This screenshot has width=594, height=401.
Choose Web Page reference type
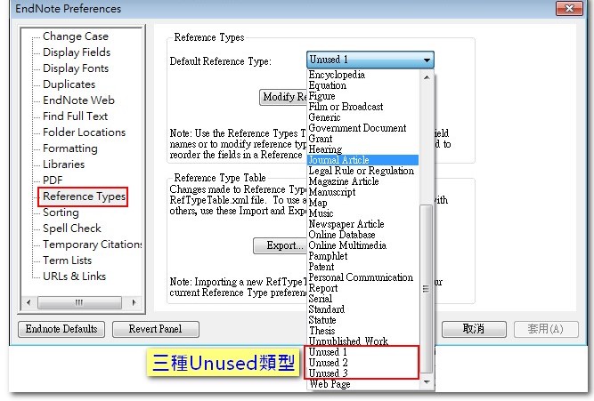330,384
